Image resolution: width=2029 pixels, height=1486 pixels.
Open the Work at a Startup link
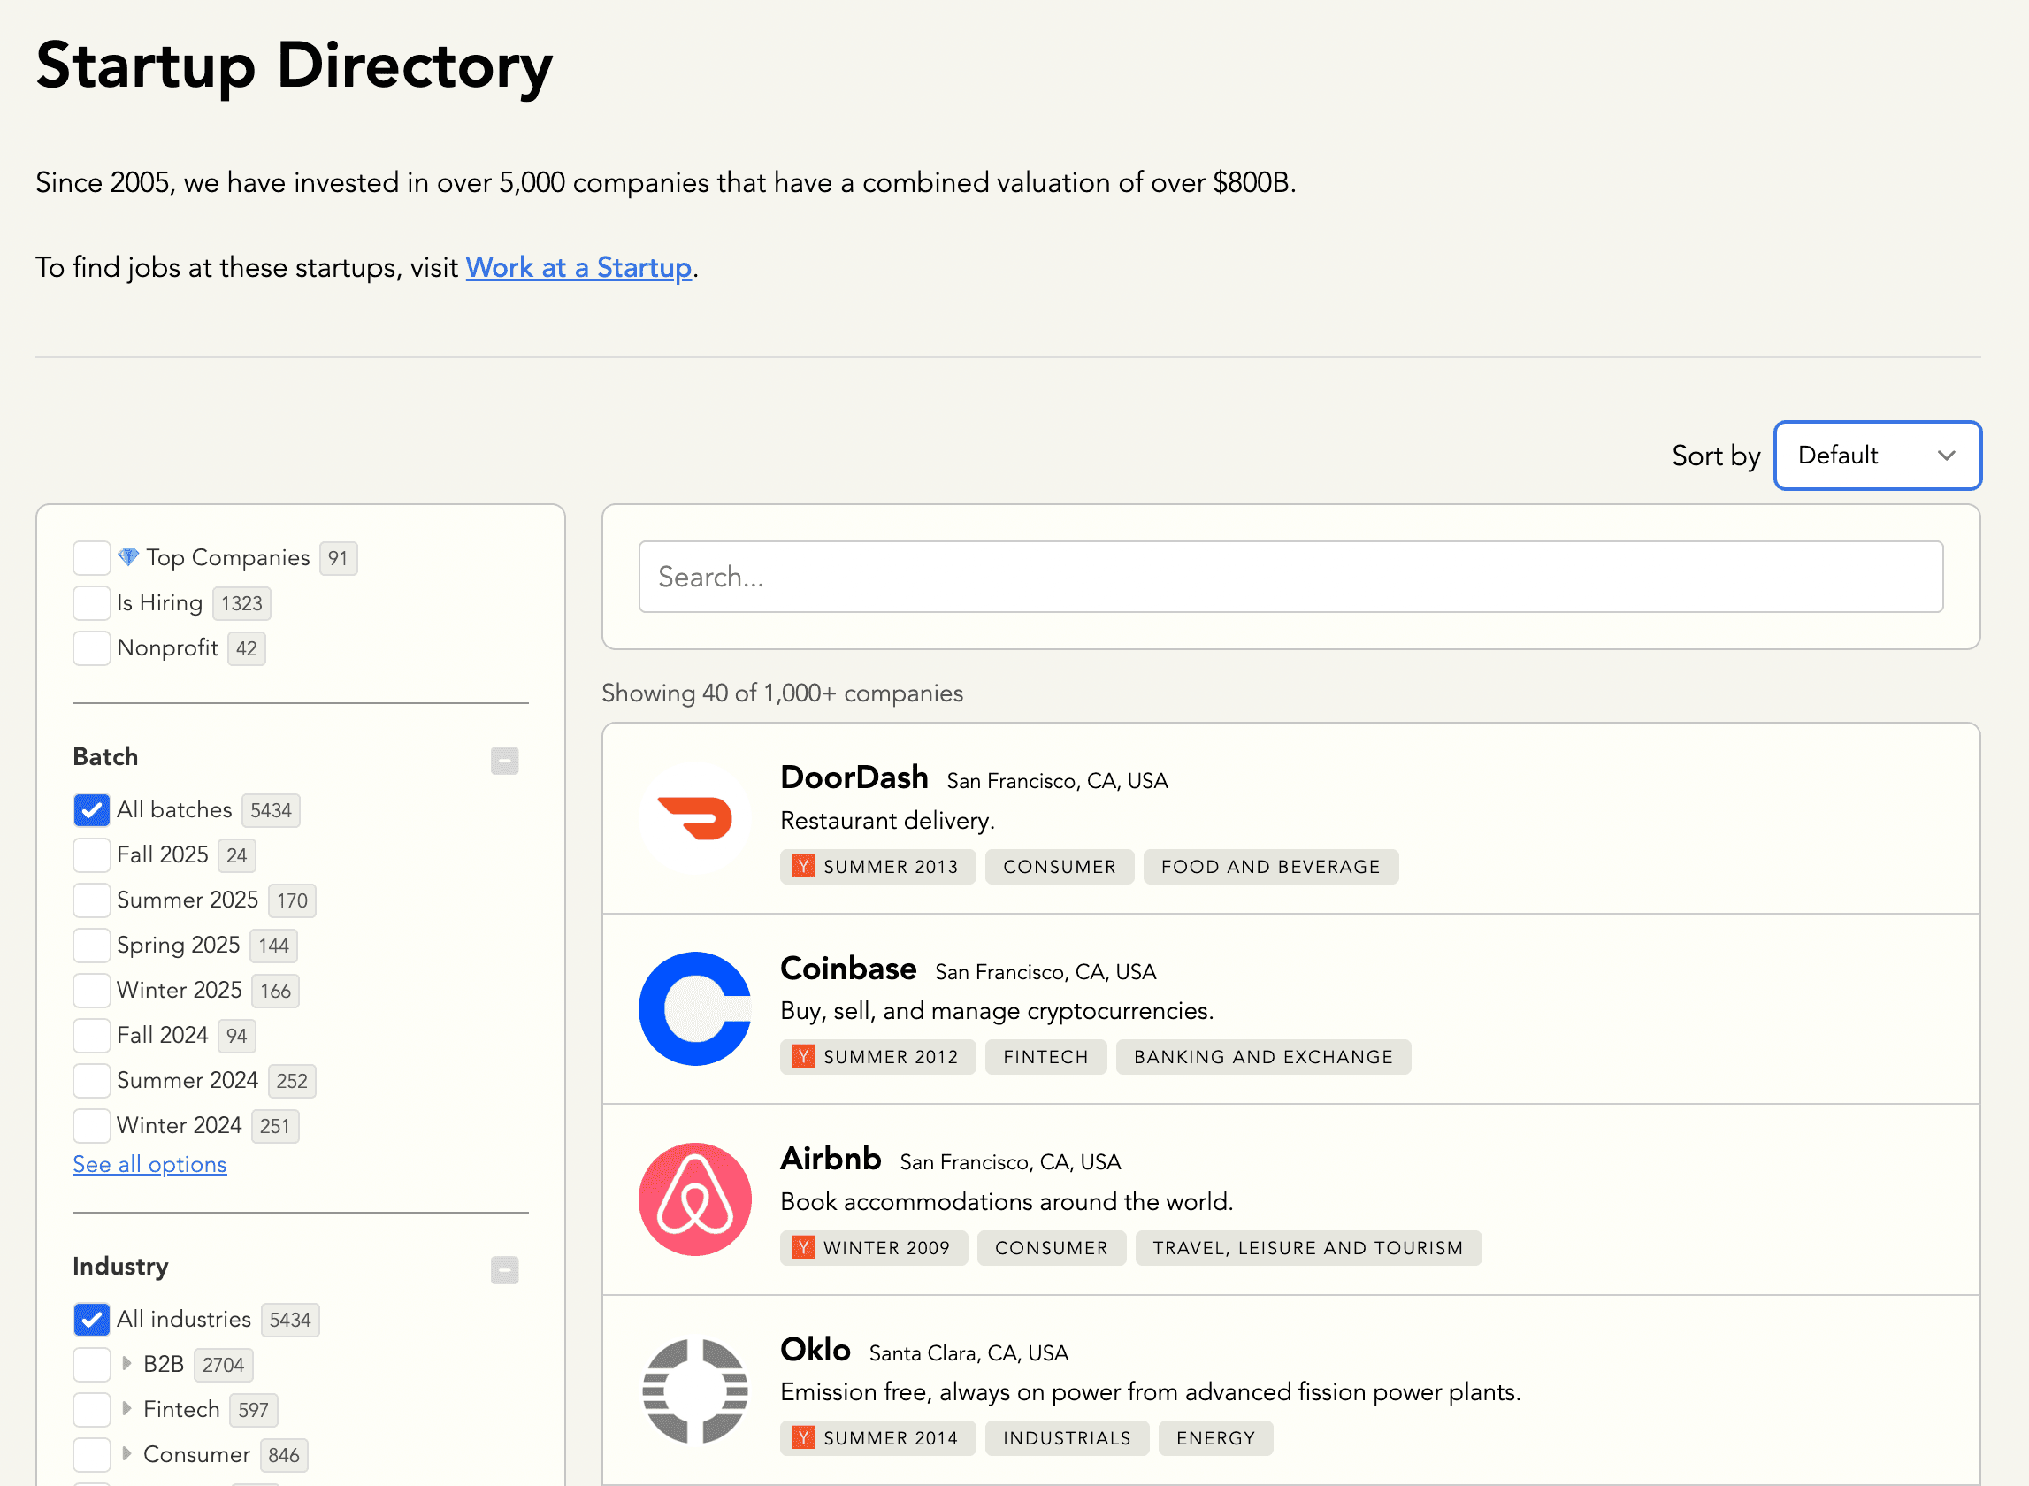pos(578,267)
